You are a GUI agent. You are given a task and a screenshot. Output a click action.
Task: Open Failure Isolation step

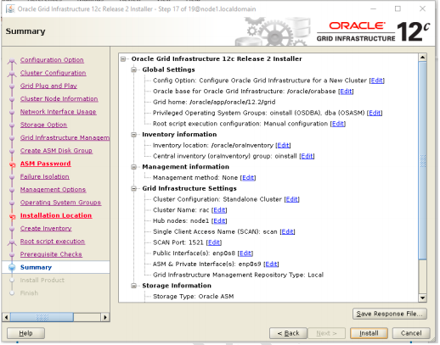point(44,176)
